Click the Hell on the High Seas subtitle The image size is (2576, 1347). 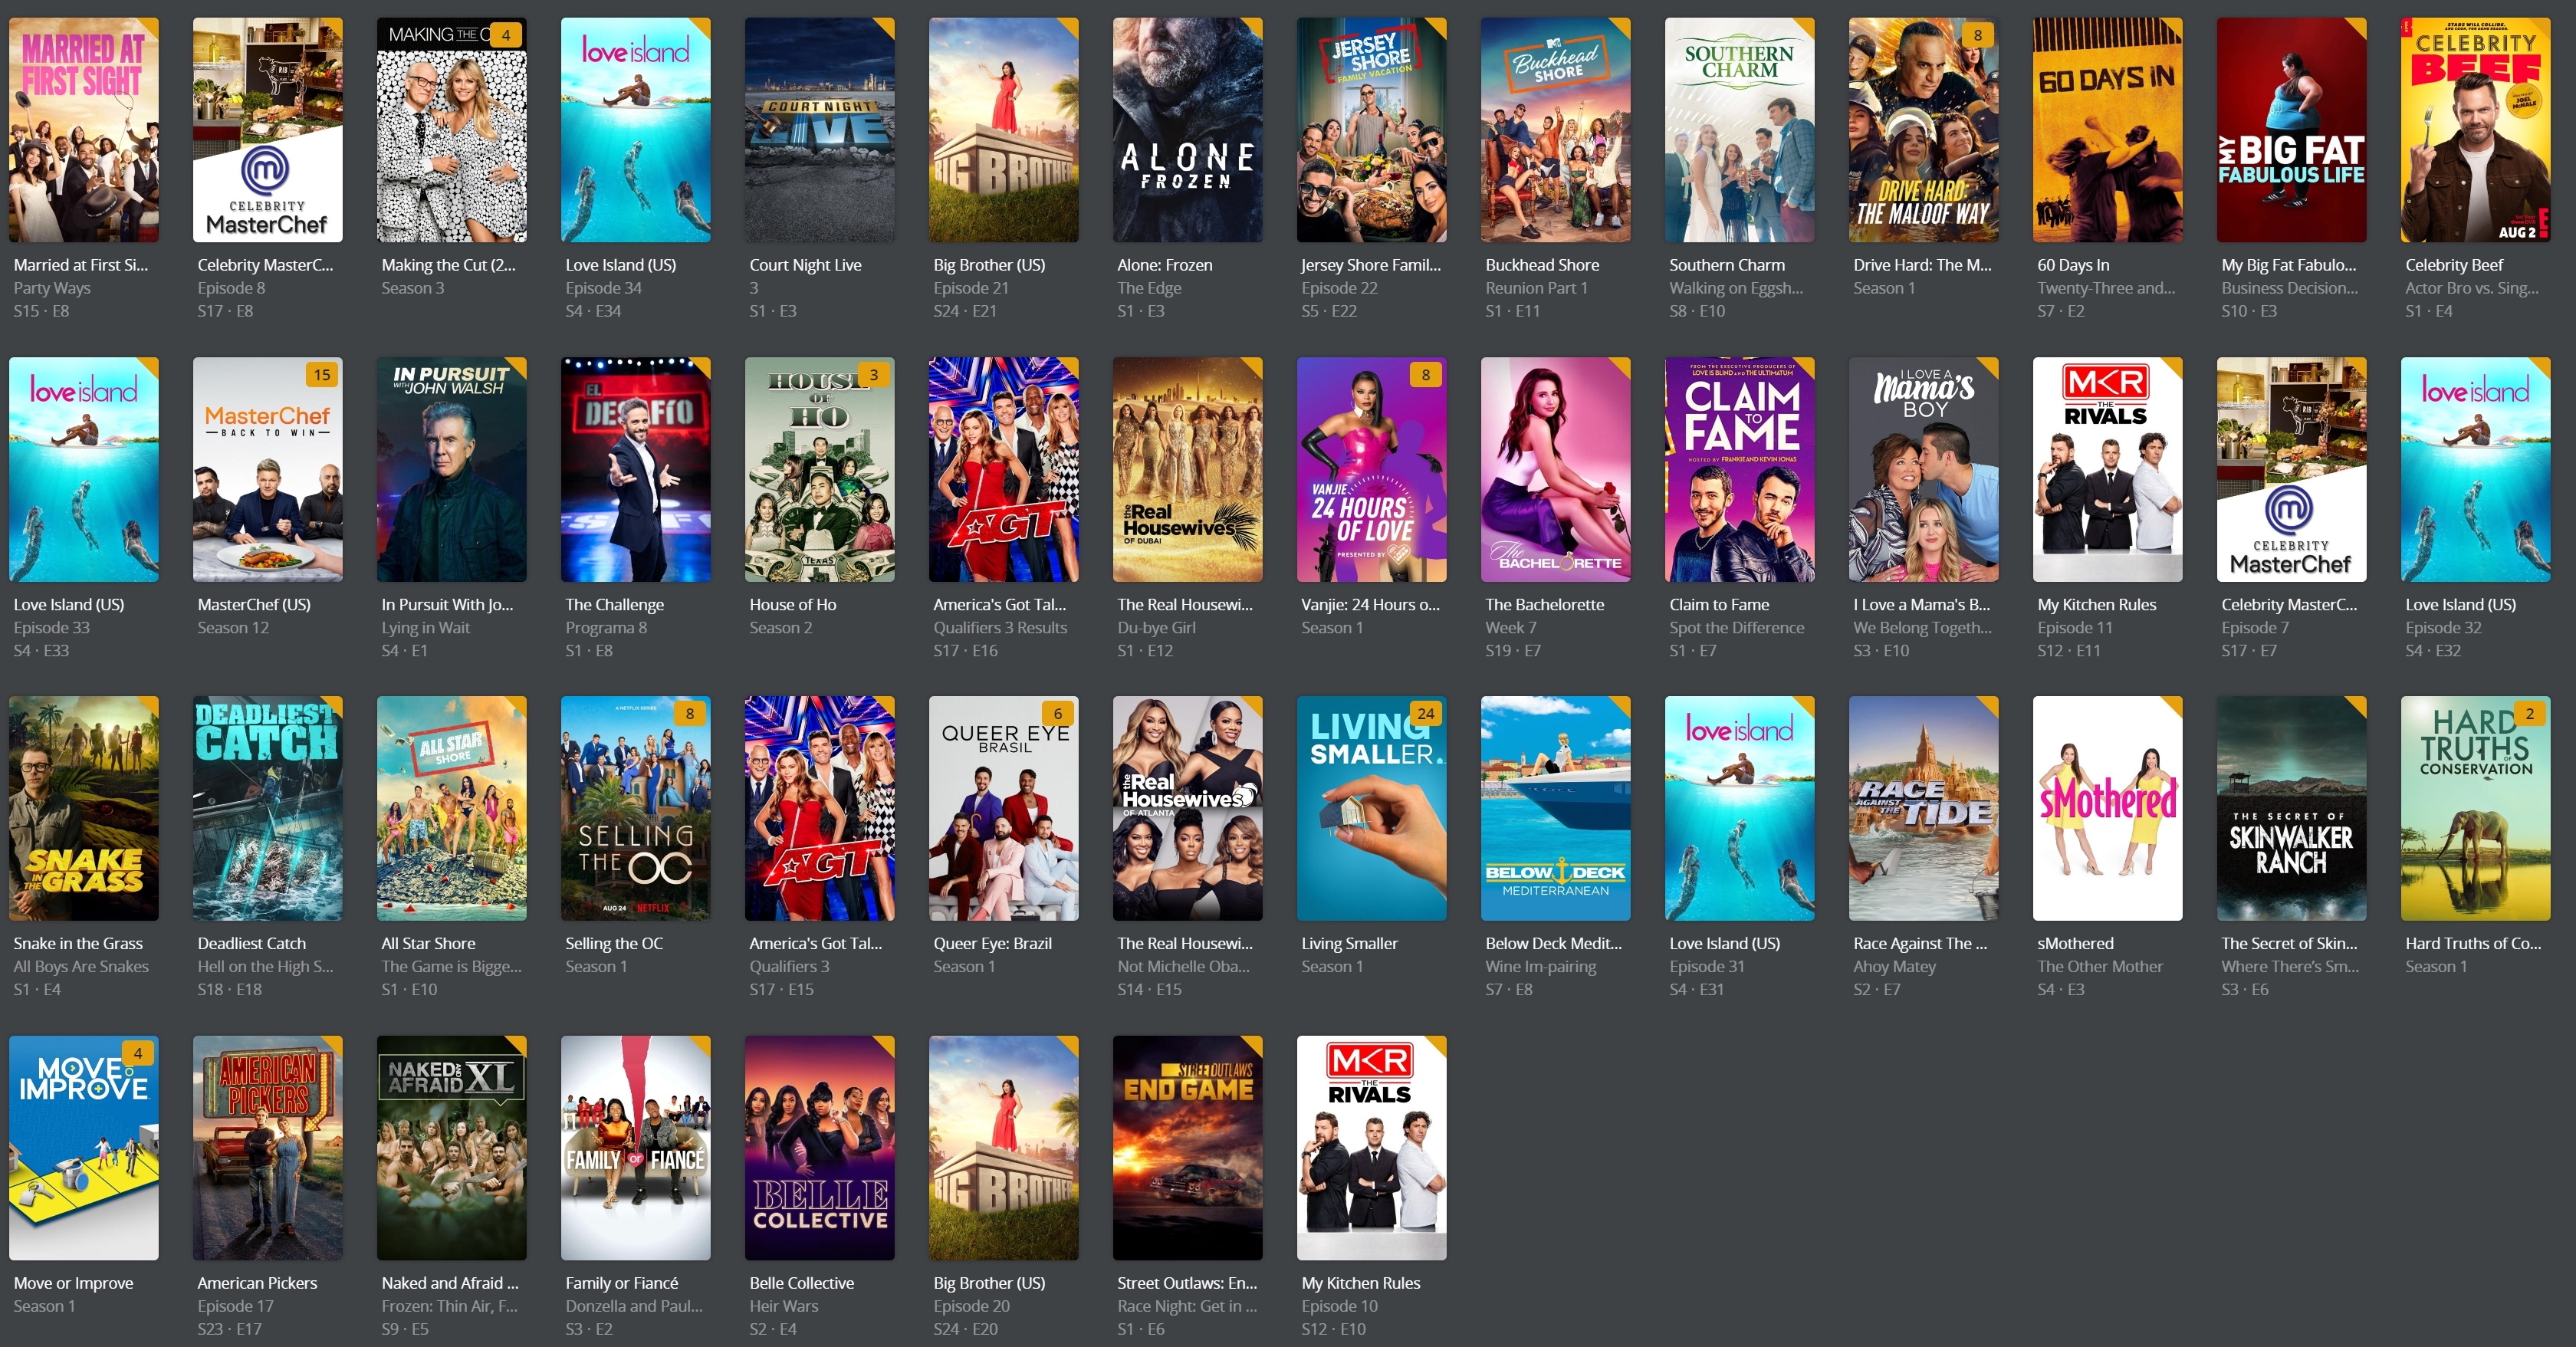[x=265, y=966]
